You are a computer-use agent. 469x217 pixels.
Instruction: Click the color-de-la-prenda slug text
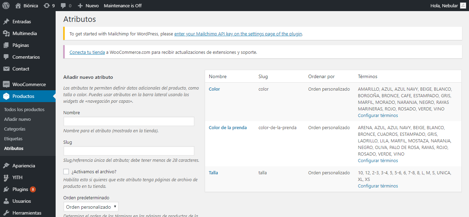coord(277,128)
